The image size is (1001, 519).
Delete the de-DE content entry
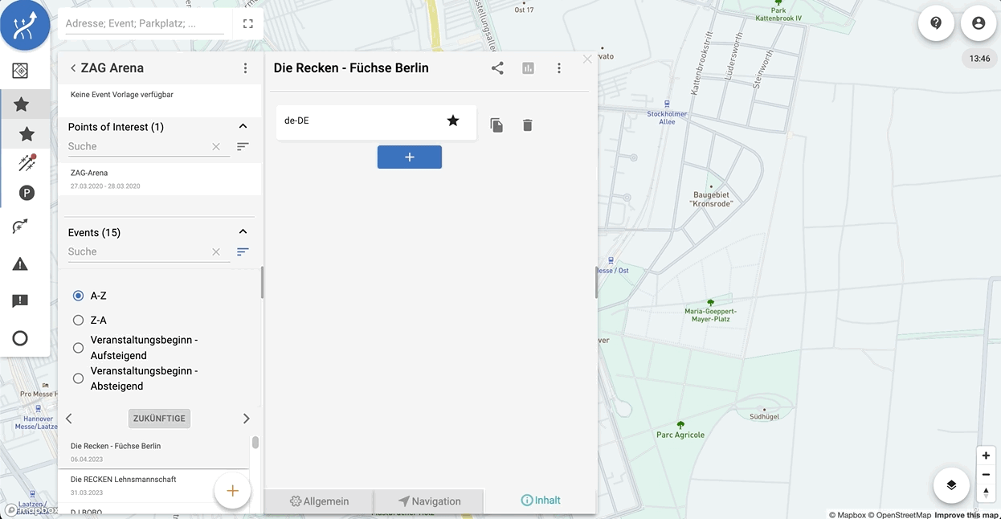pos(528,125)
